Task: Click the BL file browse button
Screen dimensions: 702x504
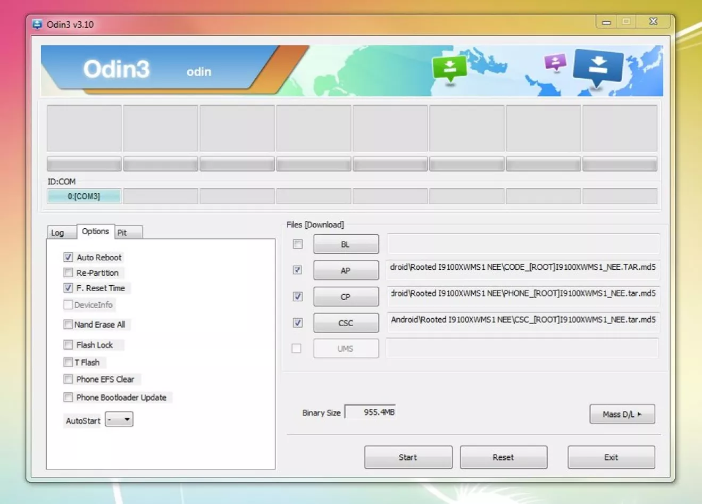Action: [x=346, y=244]
